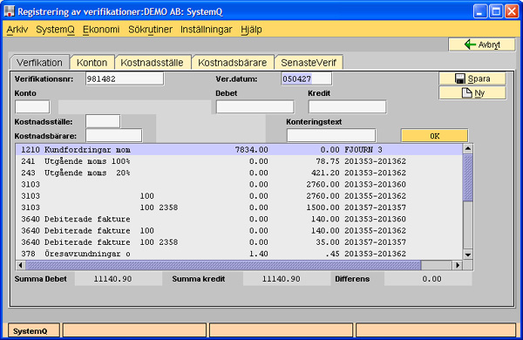Viewport: 523px width, 340px height.
Task: Click the Avbryt cancel button
Action: point(482,44)
